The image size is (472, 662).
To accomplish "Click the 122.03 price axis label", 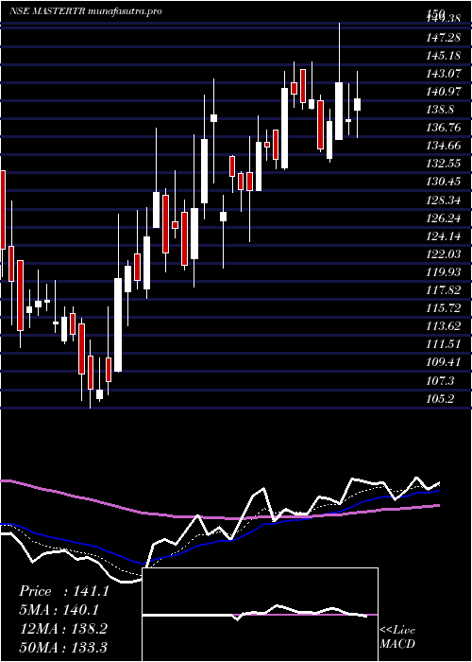I will (445, 254).
